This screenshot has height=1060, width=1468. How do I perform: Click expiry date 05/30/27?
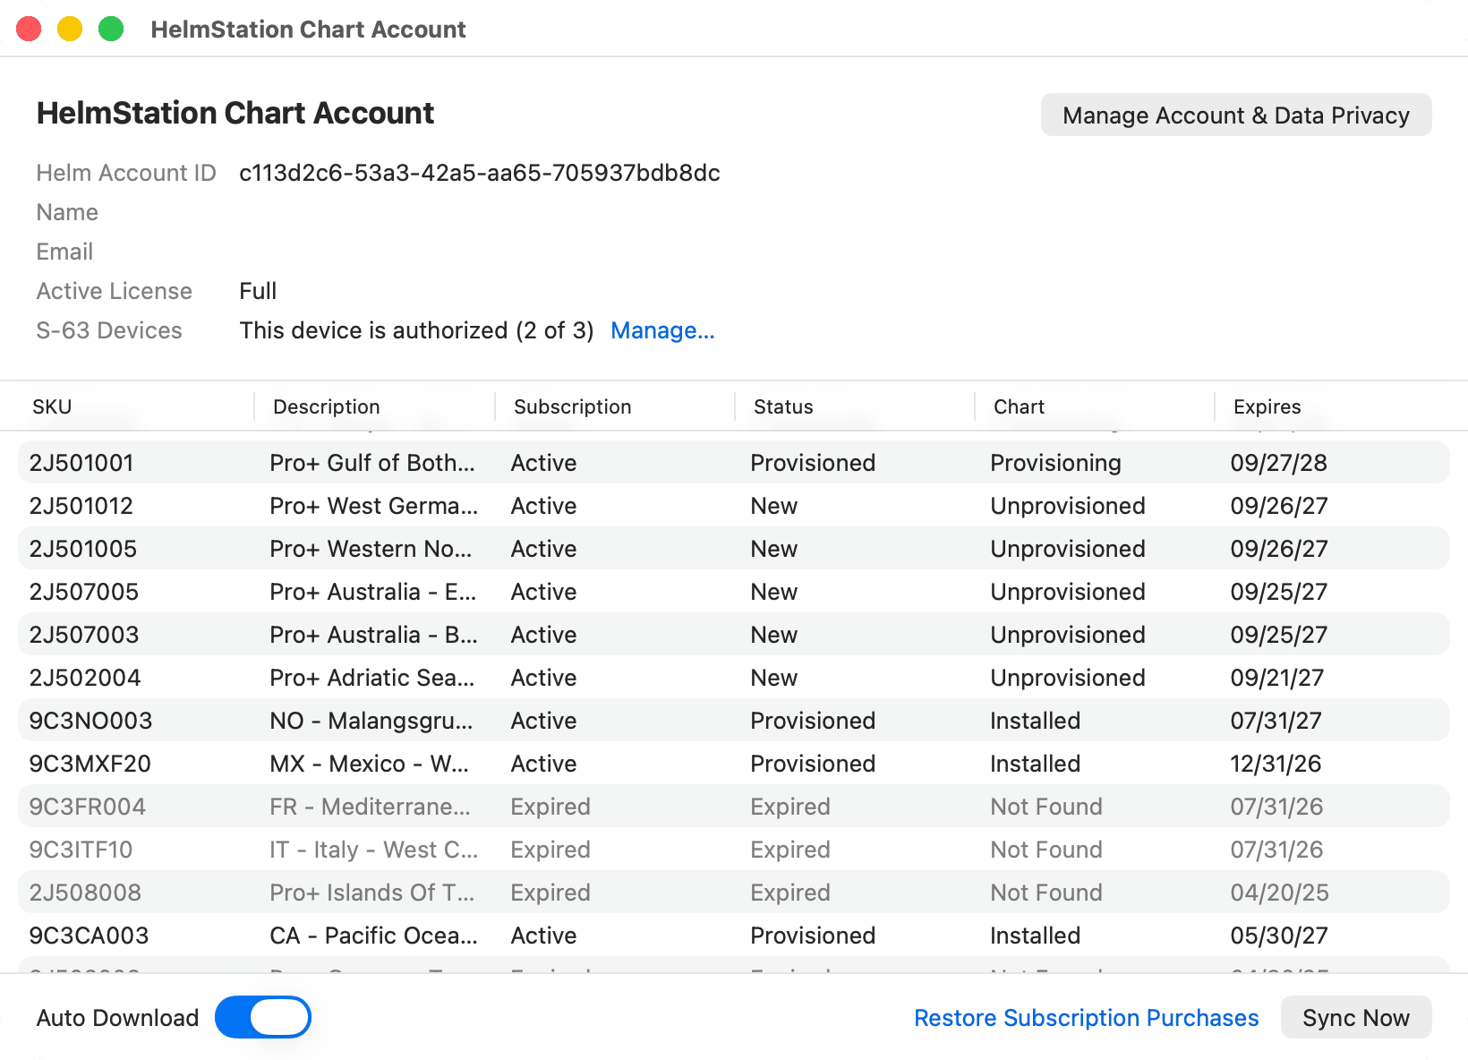[1278, 936]
